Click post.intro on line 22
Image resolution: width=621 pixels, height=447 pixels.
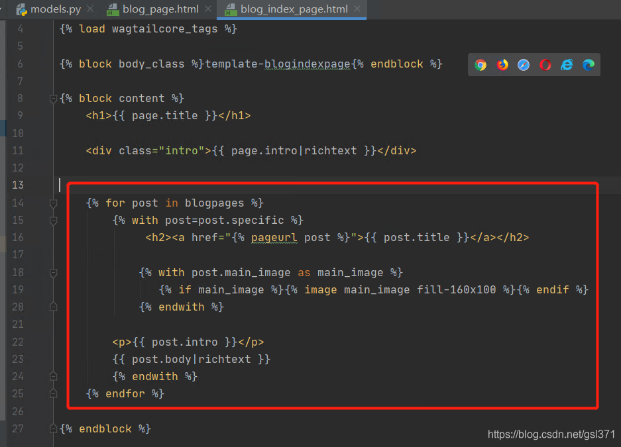coord(184,342)
